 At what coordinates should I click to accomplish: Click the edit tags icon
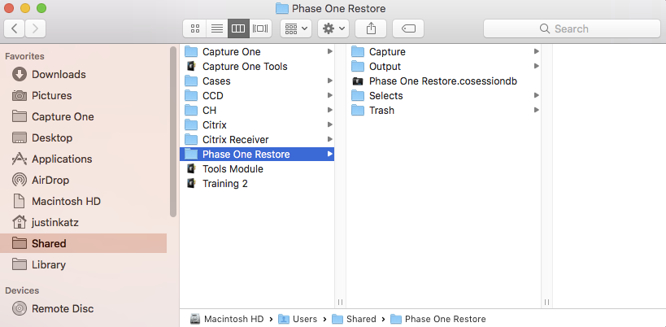tap(408, 29)
